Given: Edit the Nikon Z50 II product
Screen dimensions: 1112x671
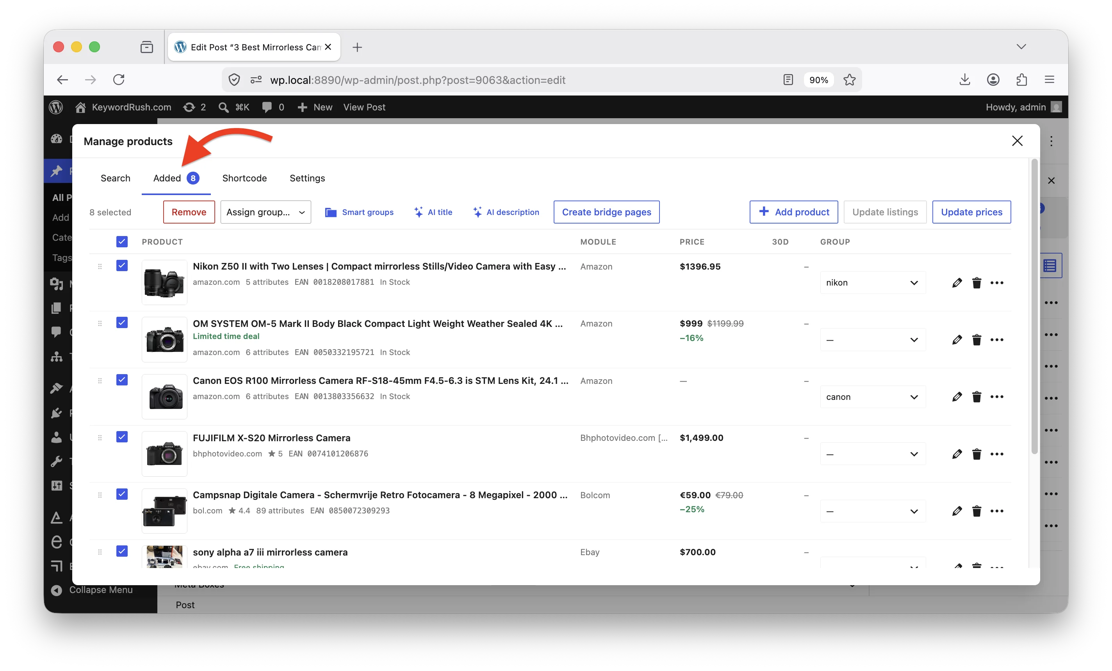Looking at the screenshot, I should pos(957,283).
